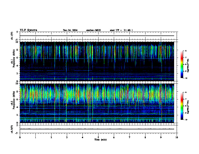Click time axis tick label 3

(x=67, y=137)
